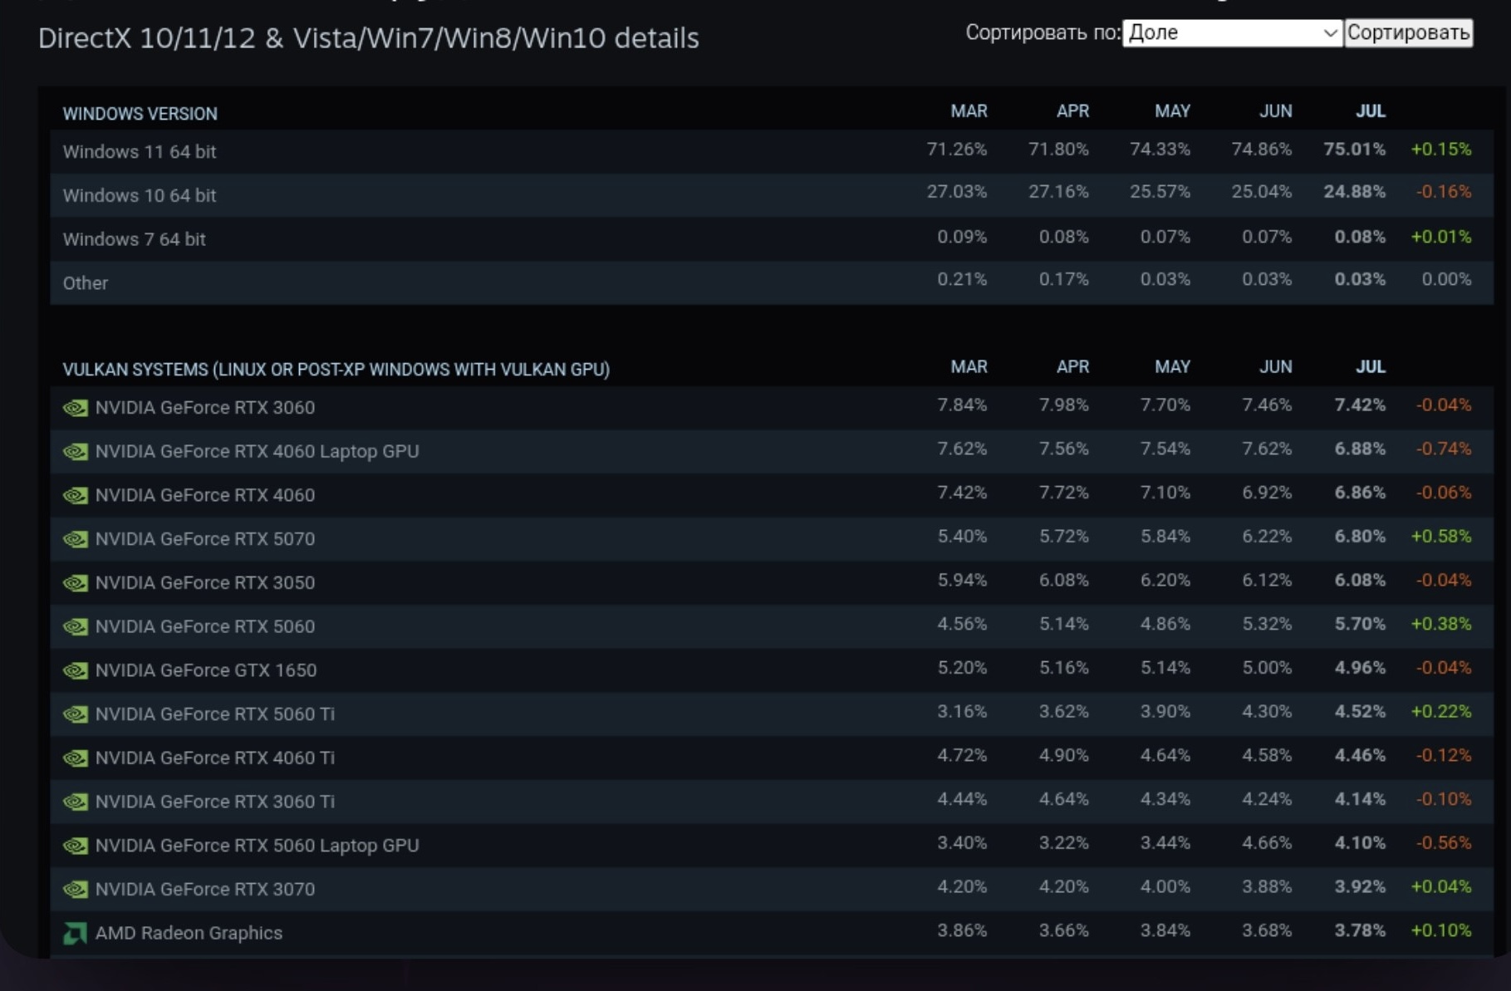Click the -0.12% change for RTX 4060 Ti
This screenshot has height=991, width=1511.
pos(1444,756)
